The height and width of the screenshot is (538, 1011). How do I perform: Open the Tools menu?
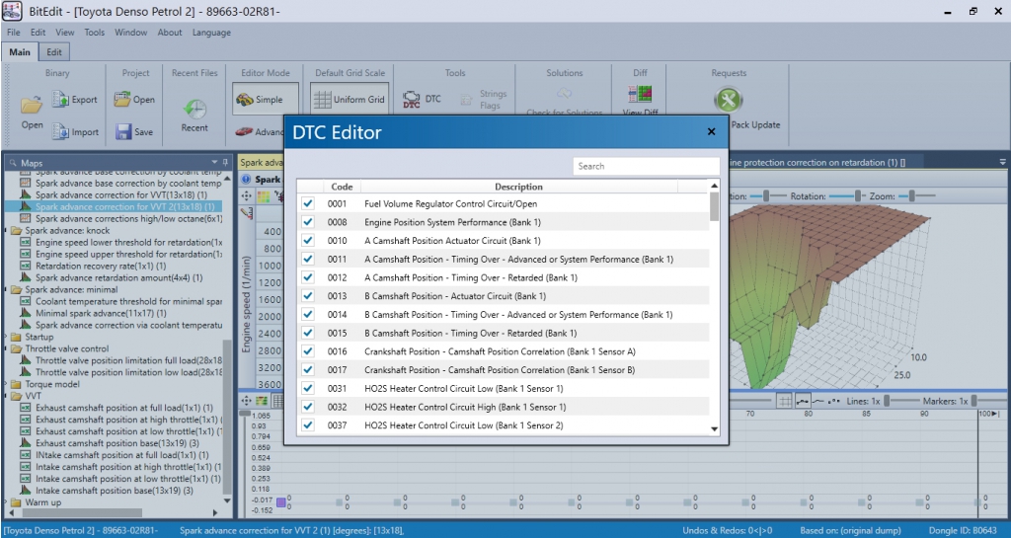coord(94,33)
